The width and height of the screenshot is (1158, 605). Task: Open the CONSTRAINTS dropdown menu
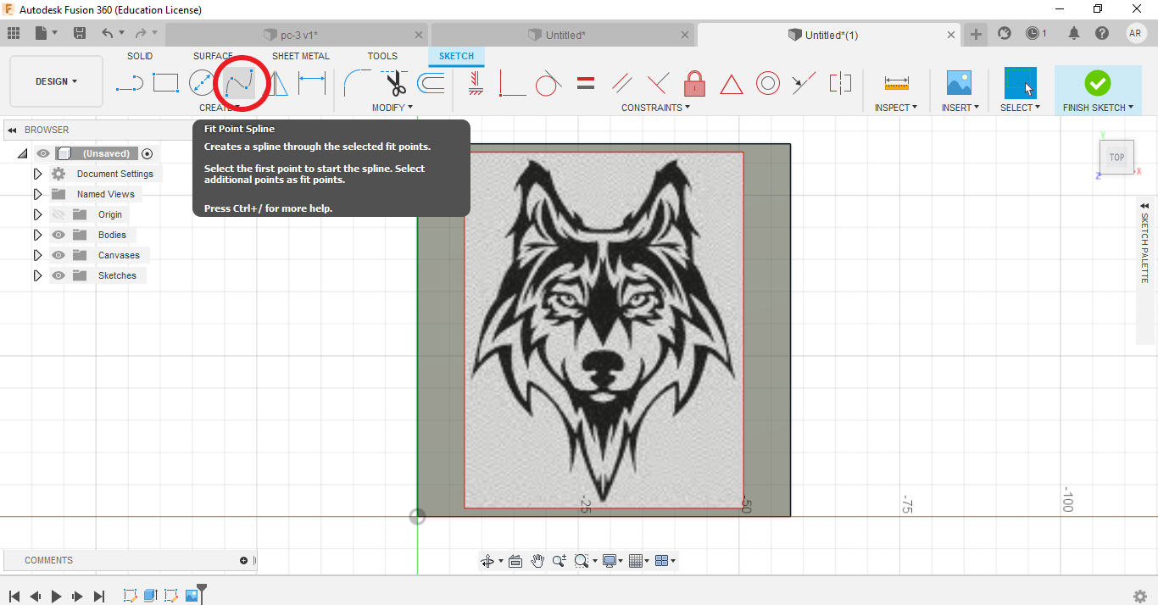point(655,108)
